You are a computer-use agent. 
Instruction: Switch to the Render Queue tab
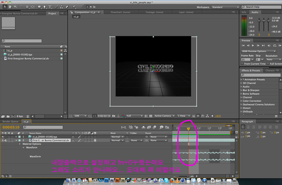[x=10, y=122]
